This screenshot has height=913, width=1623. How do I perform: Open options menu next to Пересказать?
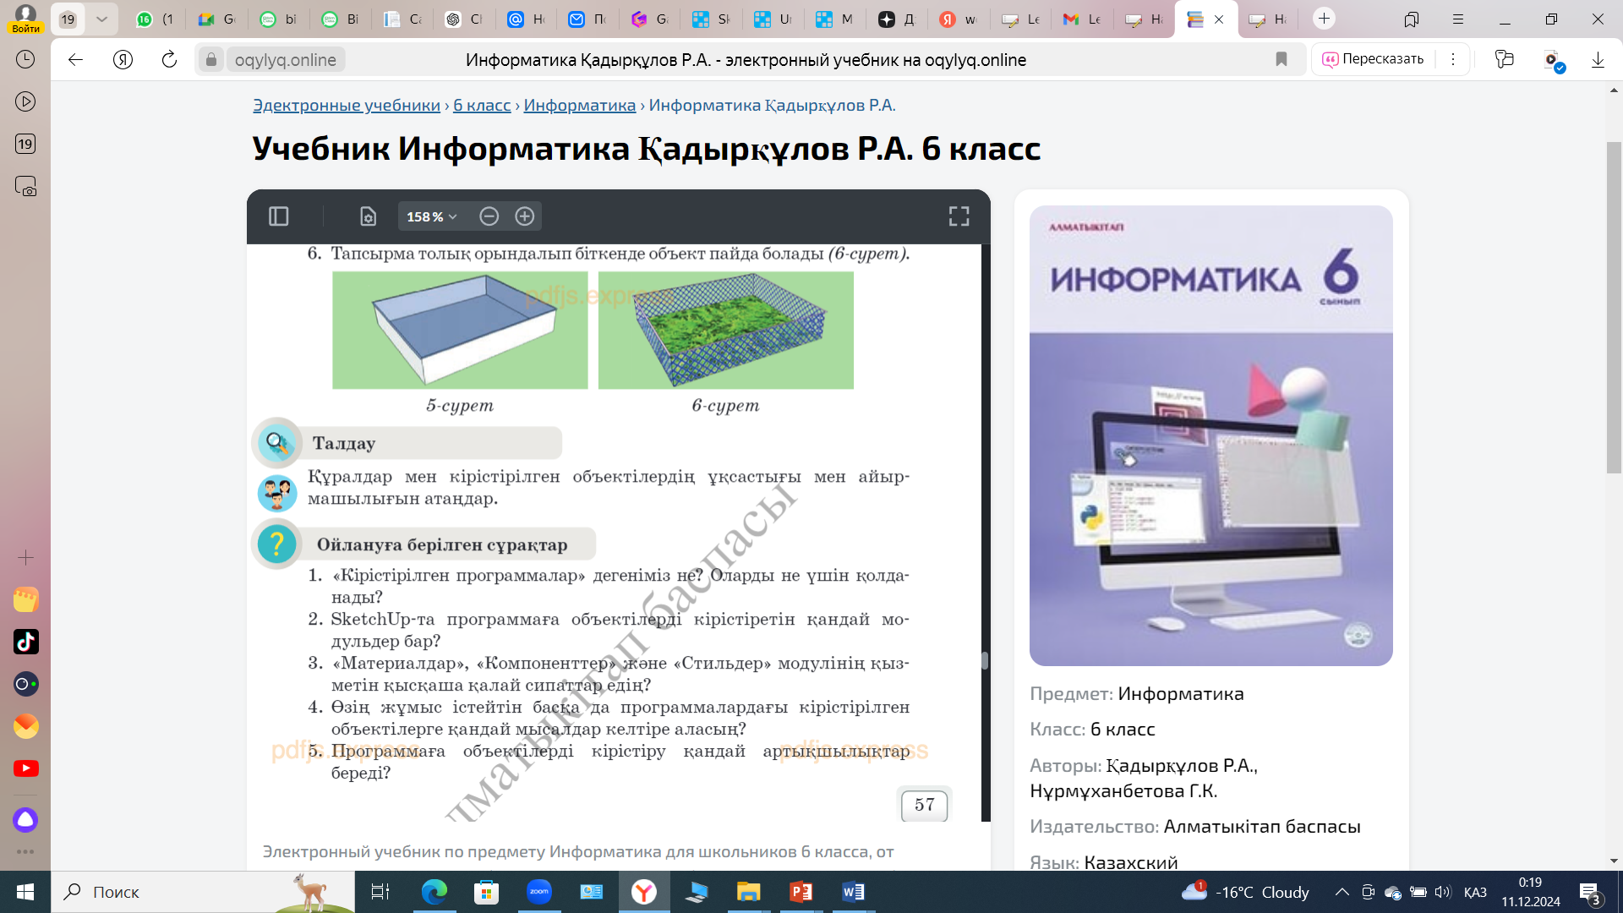click(x=1453, y=59)
